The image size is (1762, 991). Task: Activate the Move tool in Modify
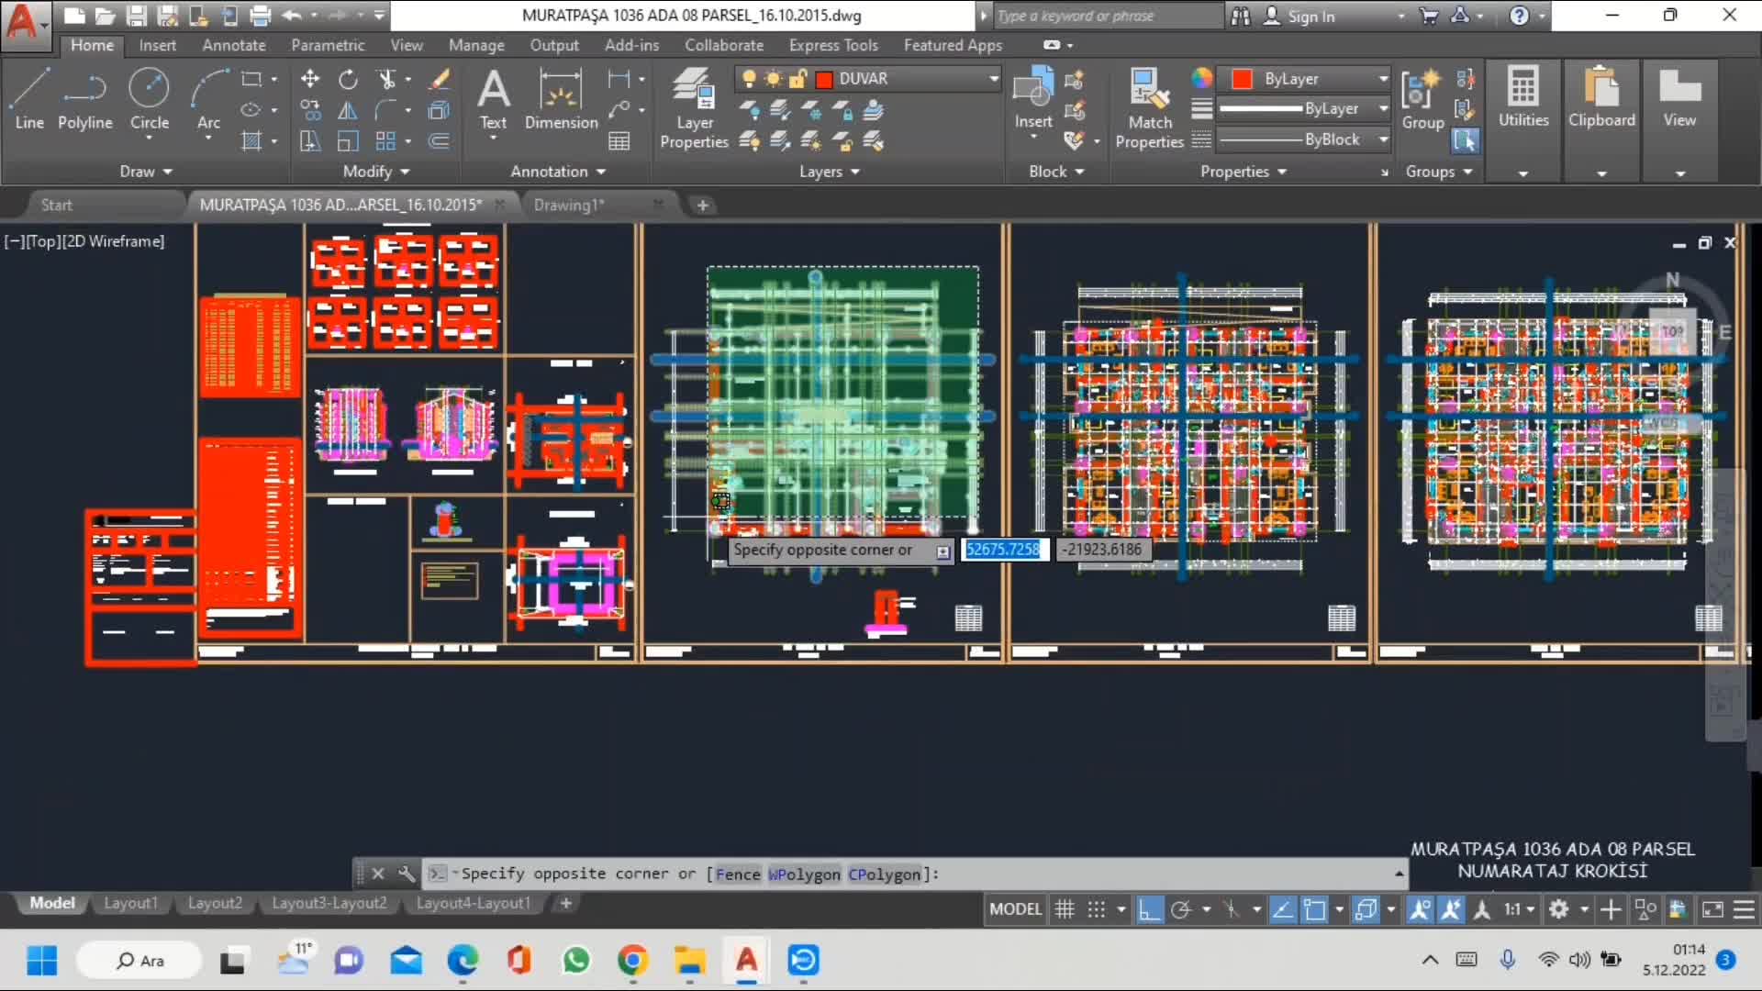[x=310, y=79]
